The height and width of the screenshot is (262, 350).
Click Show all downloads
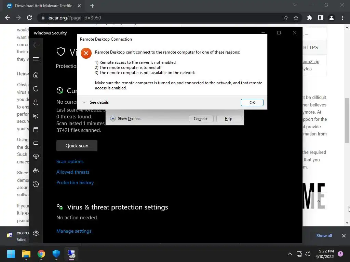(324, 236)
